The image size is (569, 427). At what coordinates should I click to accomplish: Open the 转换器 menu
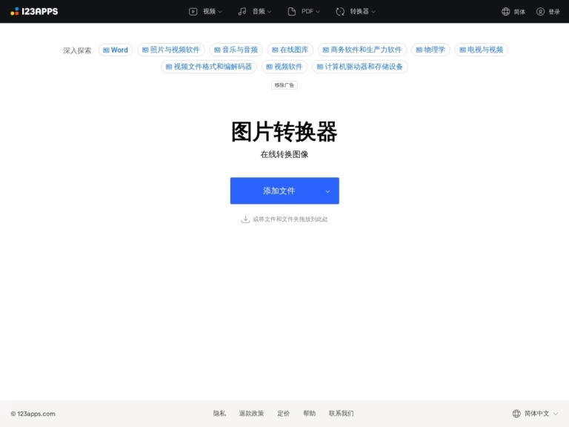(356, 12)
